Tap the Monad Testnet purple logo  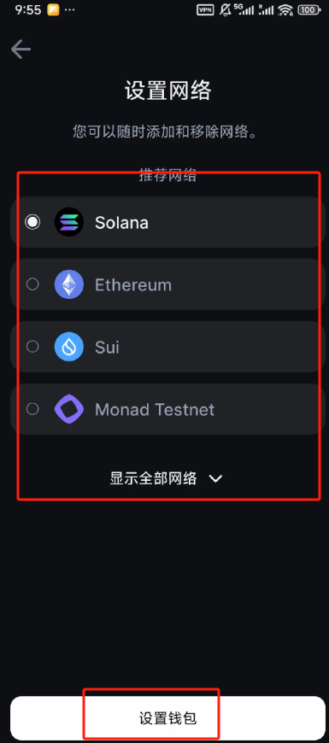[x=69, y=409]
